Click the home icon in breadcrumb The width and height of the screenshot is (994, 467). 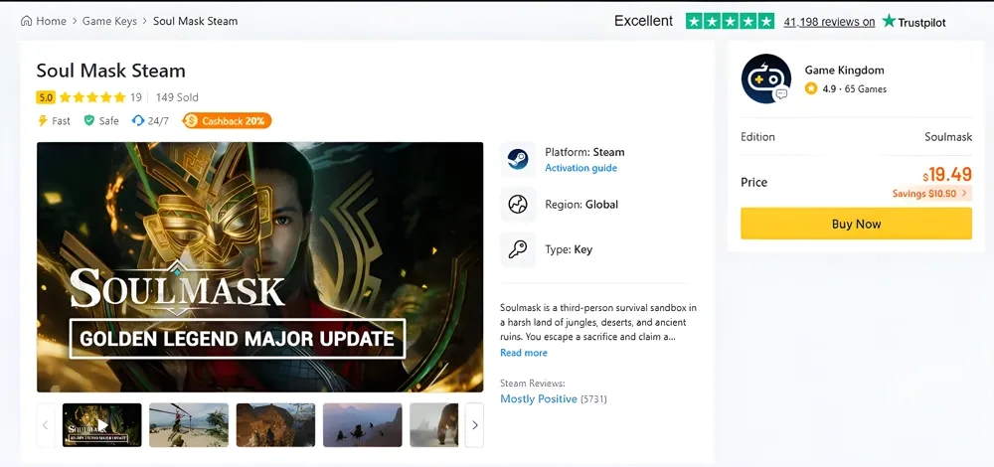pyautogui.click(x=26, y=21)
